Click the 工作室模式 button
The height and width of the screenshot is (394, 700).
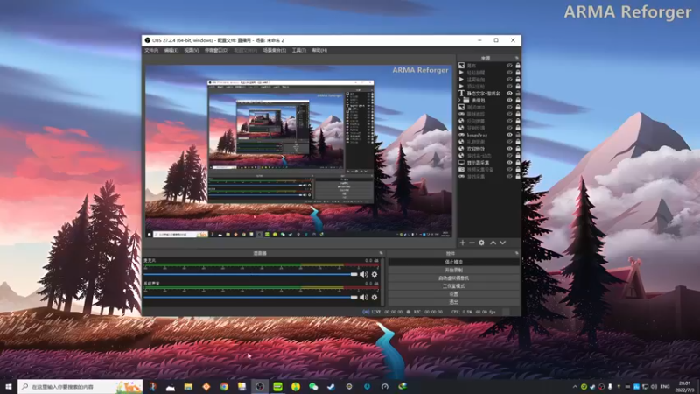pyautogui.click(x=453, y=286)
